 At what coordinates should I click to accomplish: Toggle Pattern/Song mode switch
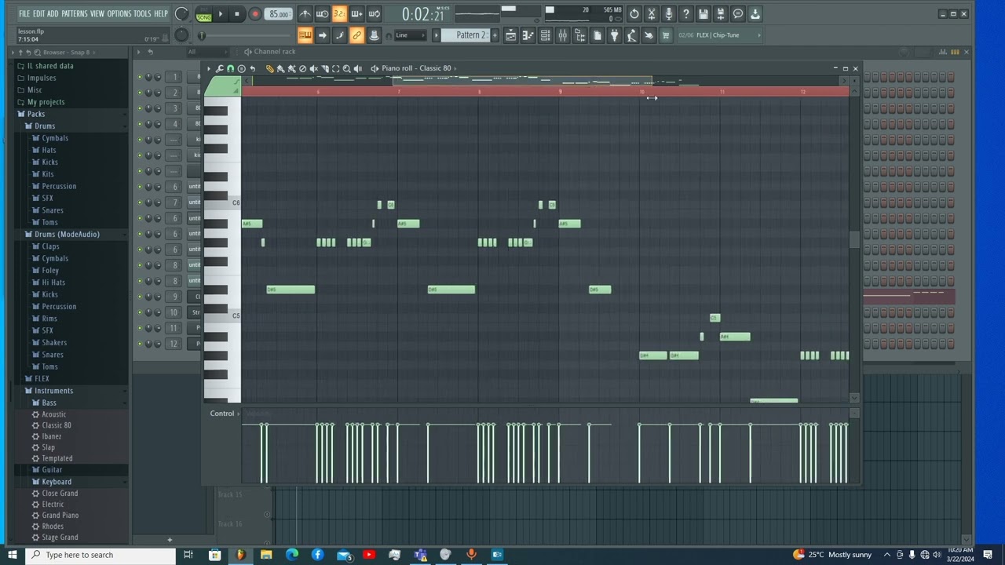(x=203, y=14)
